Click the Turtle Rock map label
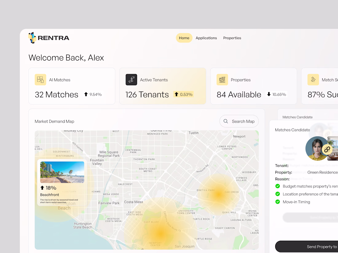Viewport: 338px width, 253px height. point(201,219)
